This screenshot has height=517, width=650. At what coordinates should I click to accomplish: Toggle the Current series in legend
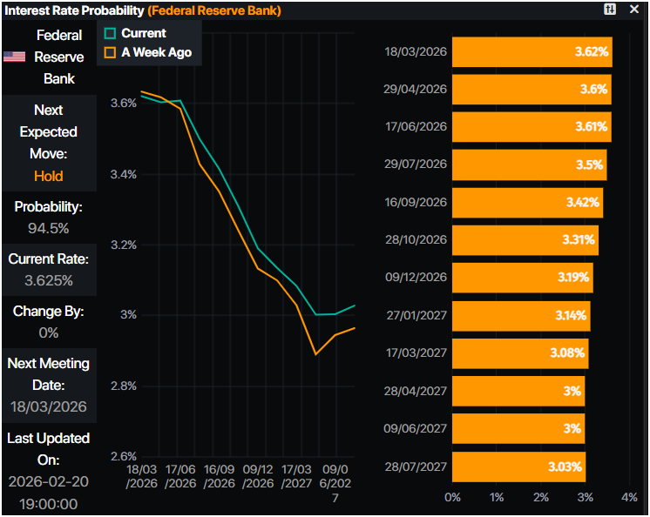tap(143, 33)
